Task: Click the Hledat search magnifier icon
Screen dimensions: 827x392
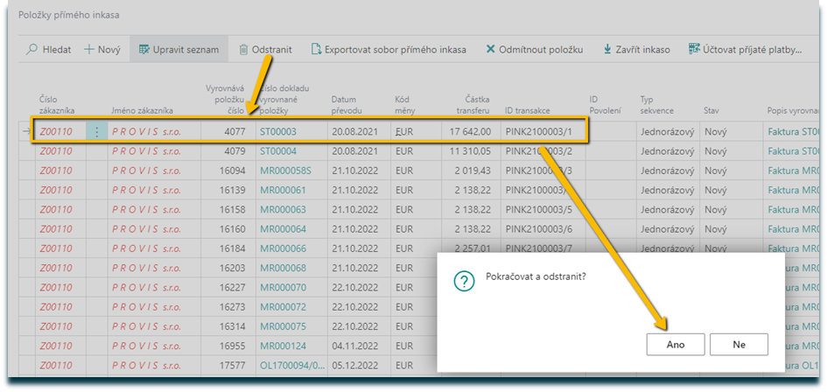Action: click(x=33, y=50)
